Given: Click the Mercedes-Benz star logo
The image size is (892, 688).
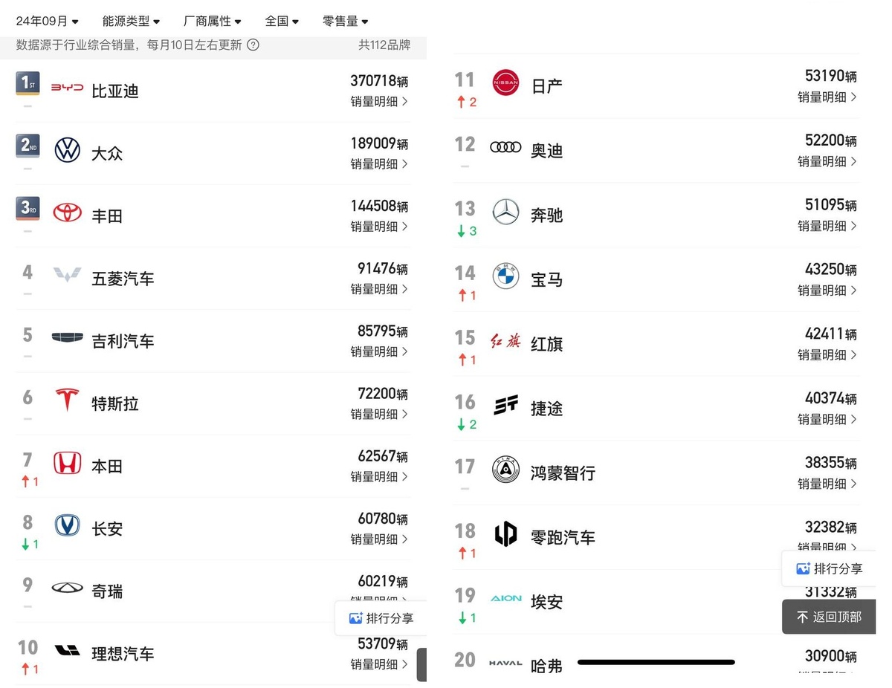Looking at the screenshot, I should (x=506, y=212).
